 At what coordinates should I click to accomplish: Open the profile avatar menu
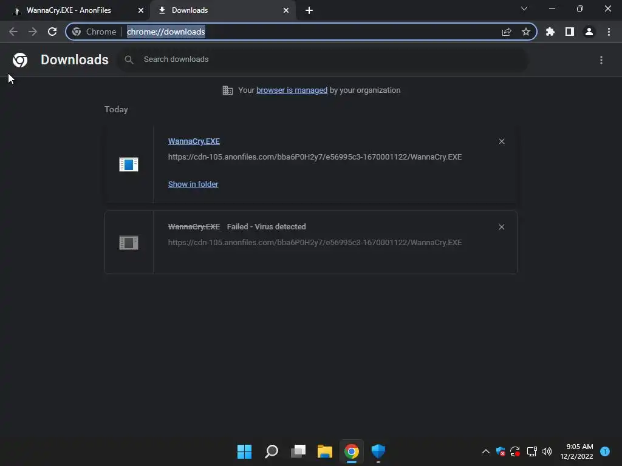click(x=589, y=32)
